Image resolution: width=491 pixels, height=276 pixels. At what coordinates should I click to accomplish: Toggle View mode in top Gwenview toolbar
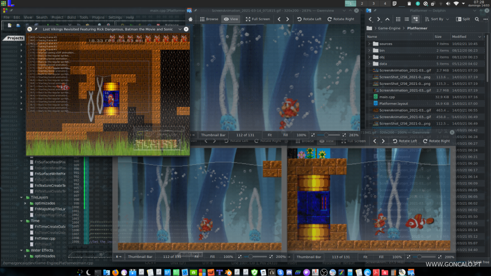pyautogui.click(x=231, y=19)
